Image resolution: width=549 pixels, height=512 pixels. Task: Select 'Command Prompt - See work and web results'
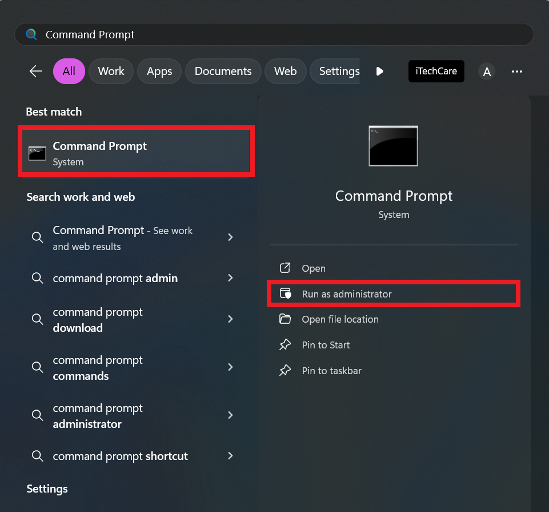point(123,238)
